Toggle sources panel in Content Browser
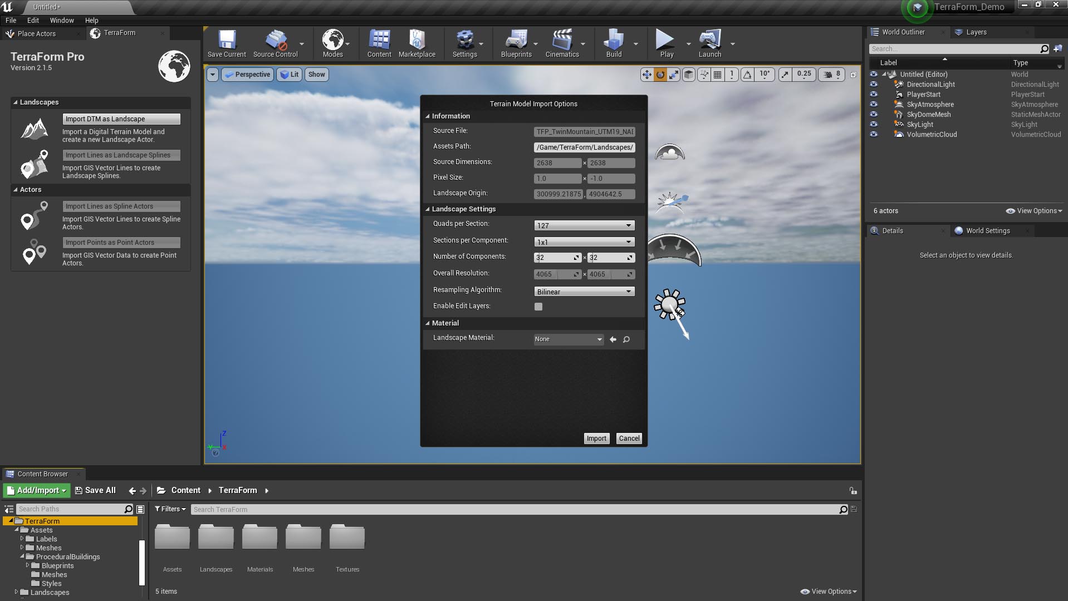 [9, 509]
